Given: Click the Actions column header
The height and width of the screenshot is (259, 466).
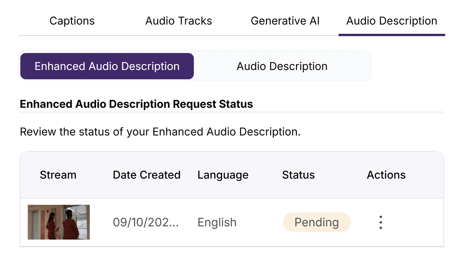Looking at the screenshot, I should click(386, 175).
